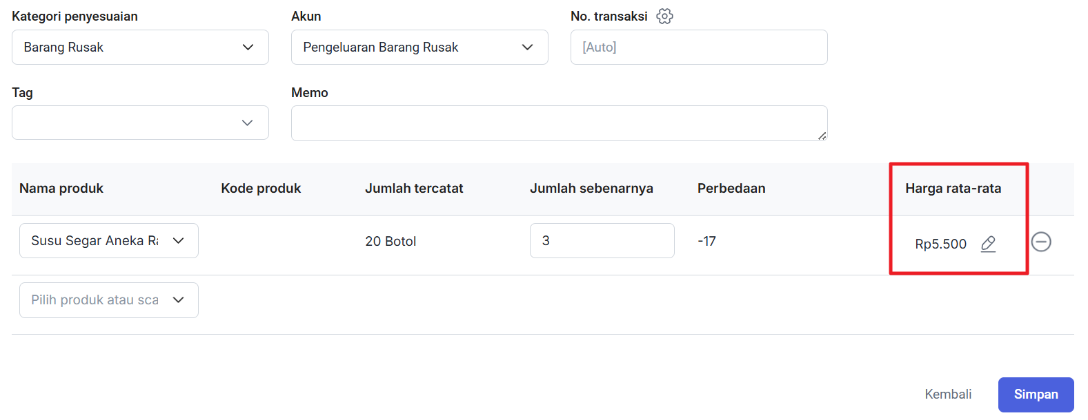The image size is (1088, 420).
Task: Open Kategori penyesuaian dropdown showing Barang Rusak
Action: click(x=140, y=48)
